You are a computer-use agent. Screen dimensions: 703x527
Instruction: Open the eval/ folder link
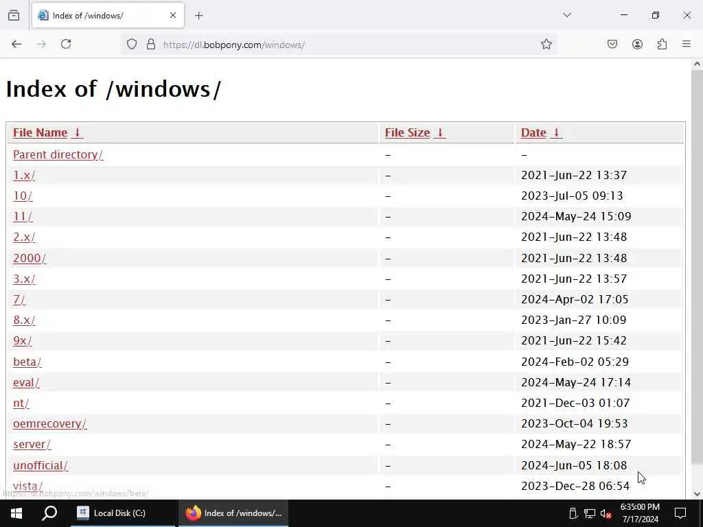coord(26,382)
